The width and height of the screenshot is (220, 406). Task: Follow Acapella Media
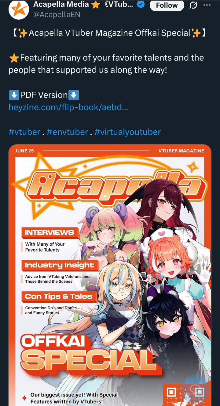point(167,5)
